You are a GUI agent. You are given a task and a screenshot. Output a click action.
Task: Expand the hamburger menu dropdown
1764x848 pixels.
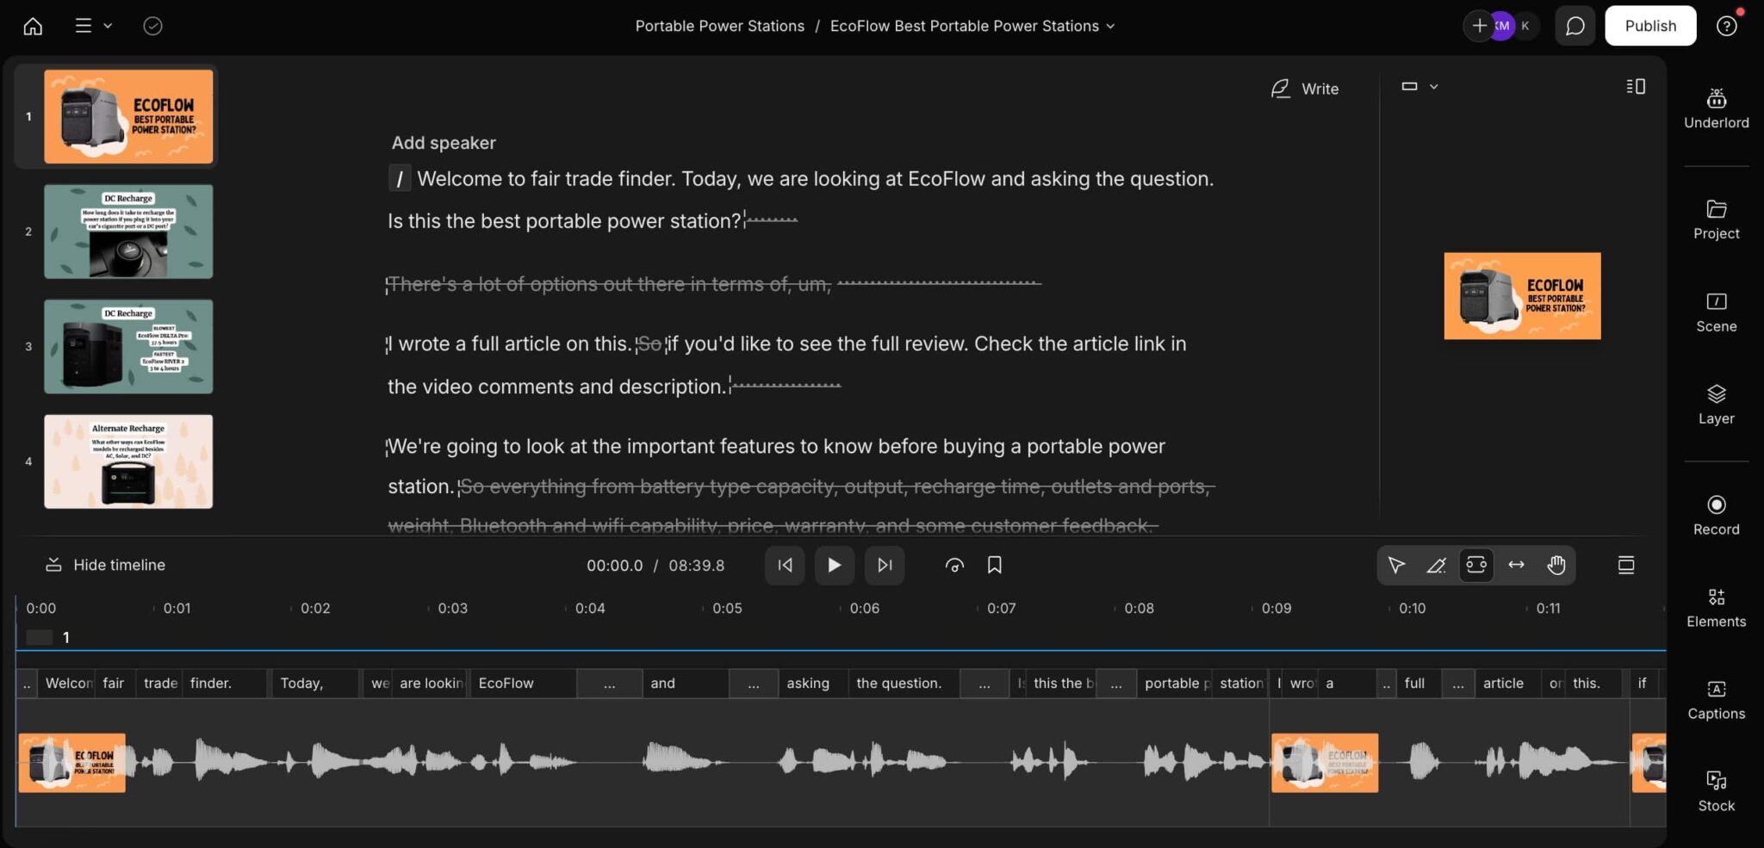pos(93,26)
